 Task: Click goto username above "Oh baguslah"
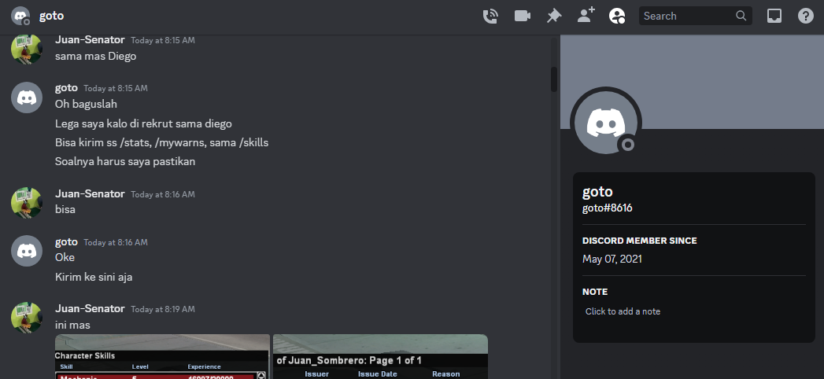pyautogui.click(x=66, y=87)
